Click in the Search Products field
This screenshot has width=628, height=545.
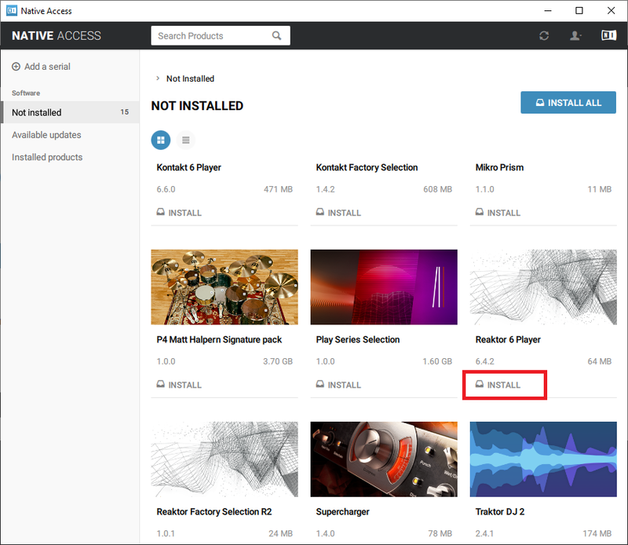(x=210, y=36)
